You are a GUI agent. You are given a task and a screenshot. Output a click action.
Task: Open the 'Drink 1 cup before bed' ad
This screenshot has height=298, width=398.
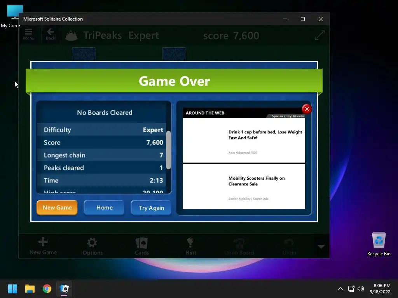coord(244,140)
